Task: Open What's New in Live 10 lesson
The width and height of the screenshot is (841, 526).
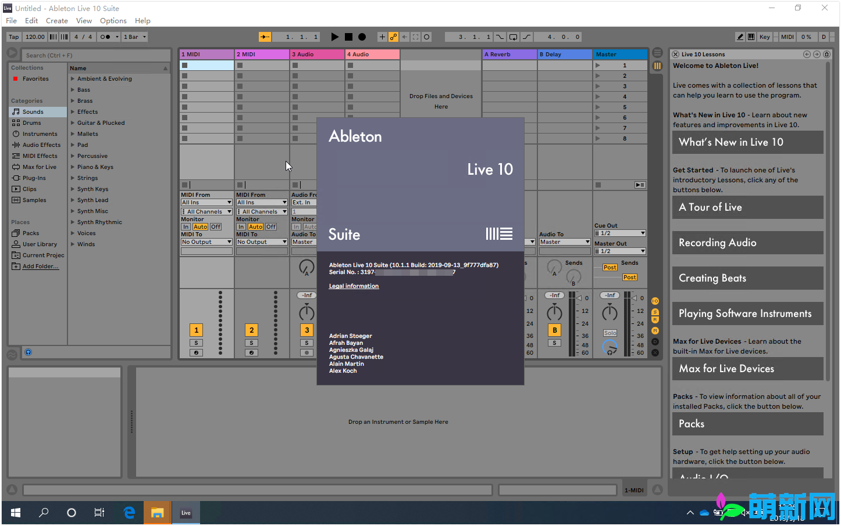Action: click(748, 142)
